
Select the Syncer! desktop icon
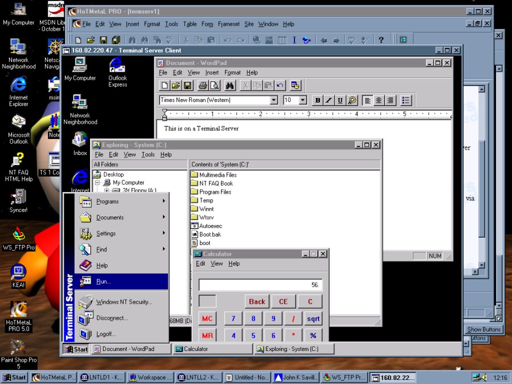click(18, 201)
